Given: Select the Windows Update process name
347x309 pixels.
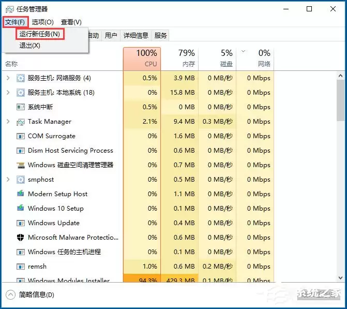Looking at the screenshot, I should 54,223.
